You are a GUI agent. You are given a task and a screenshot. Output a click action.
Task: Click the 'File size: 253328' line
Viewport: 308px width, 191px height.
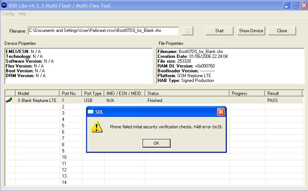point(174,61)
